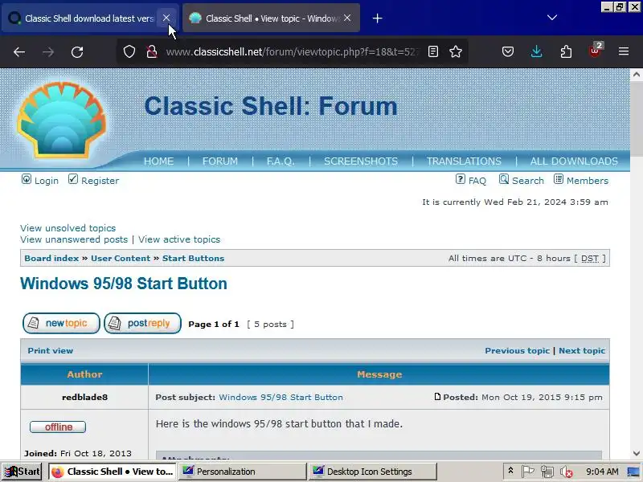Click the network tray icon
Image resolution: width=643 pixels, height=482 pixels.
coord(547,472)
